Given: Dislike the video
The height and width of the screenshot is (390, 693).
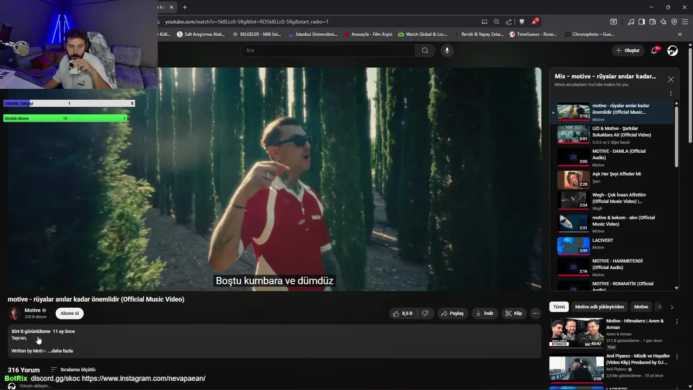Looking at the screenshot, I should tap(426, 313).
